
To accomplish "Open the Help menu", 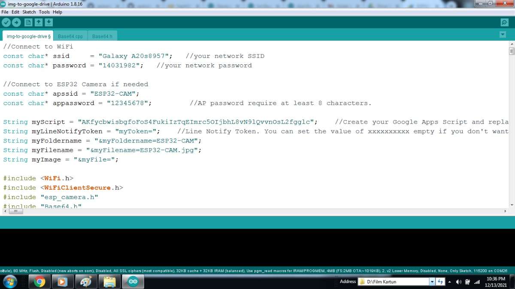I will (x=58, y=12).
